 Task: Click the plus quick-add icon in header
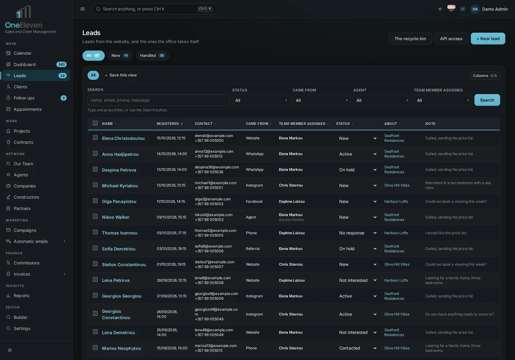coord(440,9)
